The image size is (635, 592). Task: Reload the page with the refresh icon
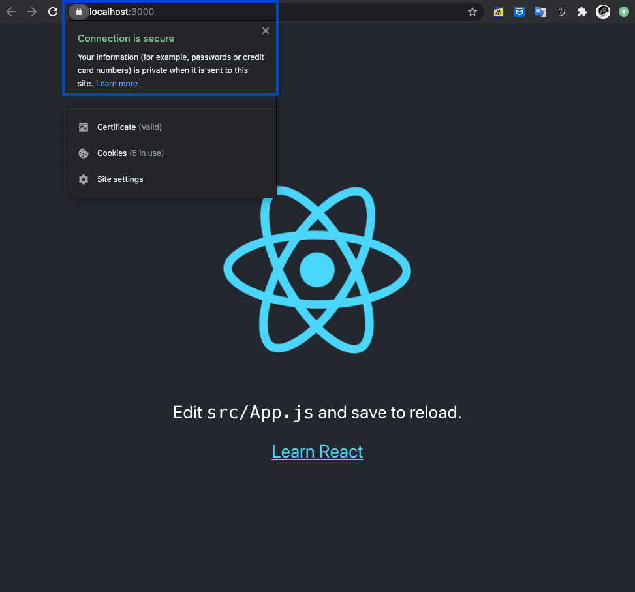(x=53, y=12)
